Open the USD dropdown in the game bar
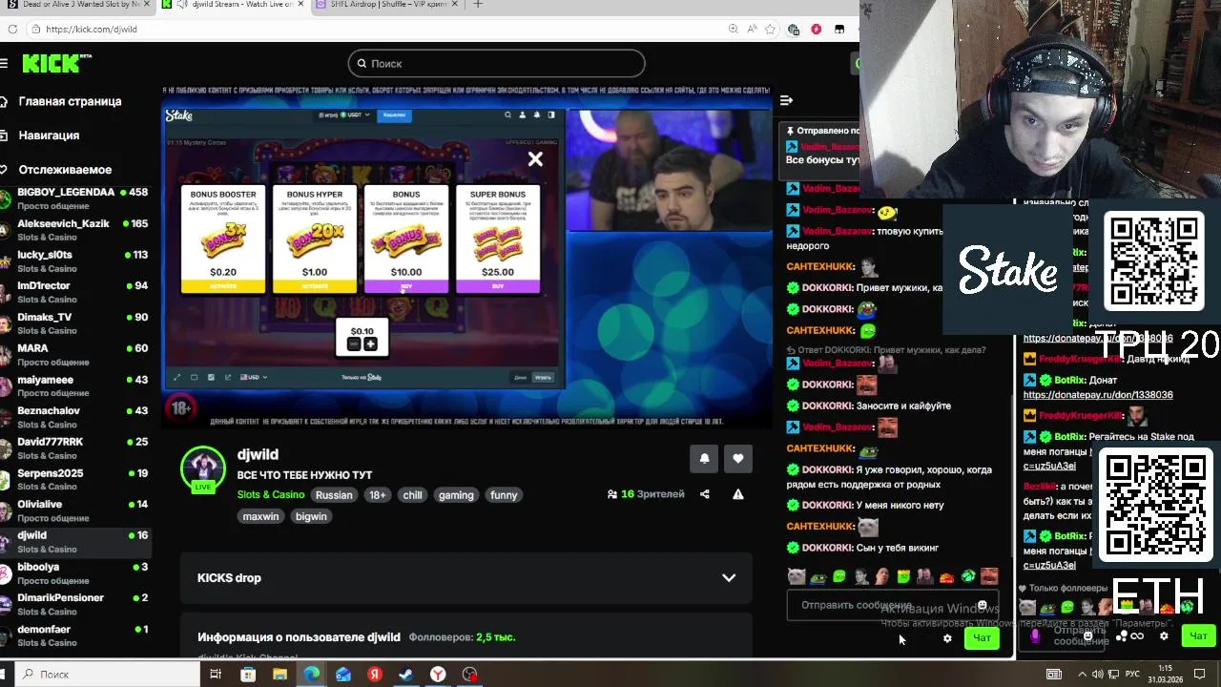This screenshot has height=687, width=1221. [x=255, y=377]
